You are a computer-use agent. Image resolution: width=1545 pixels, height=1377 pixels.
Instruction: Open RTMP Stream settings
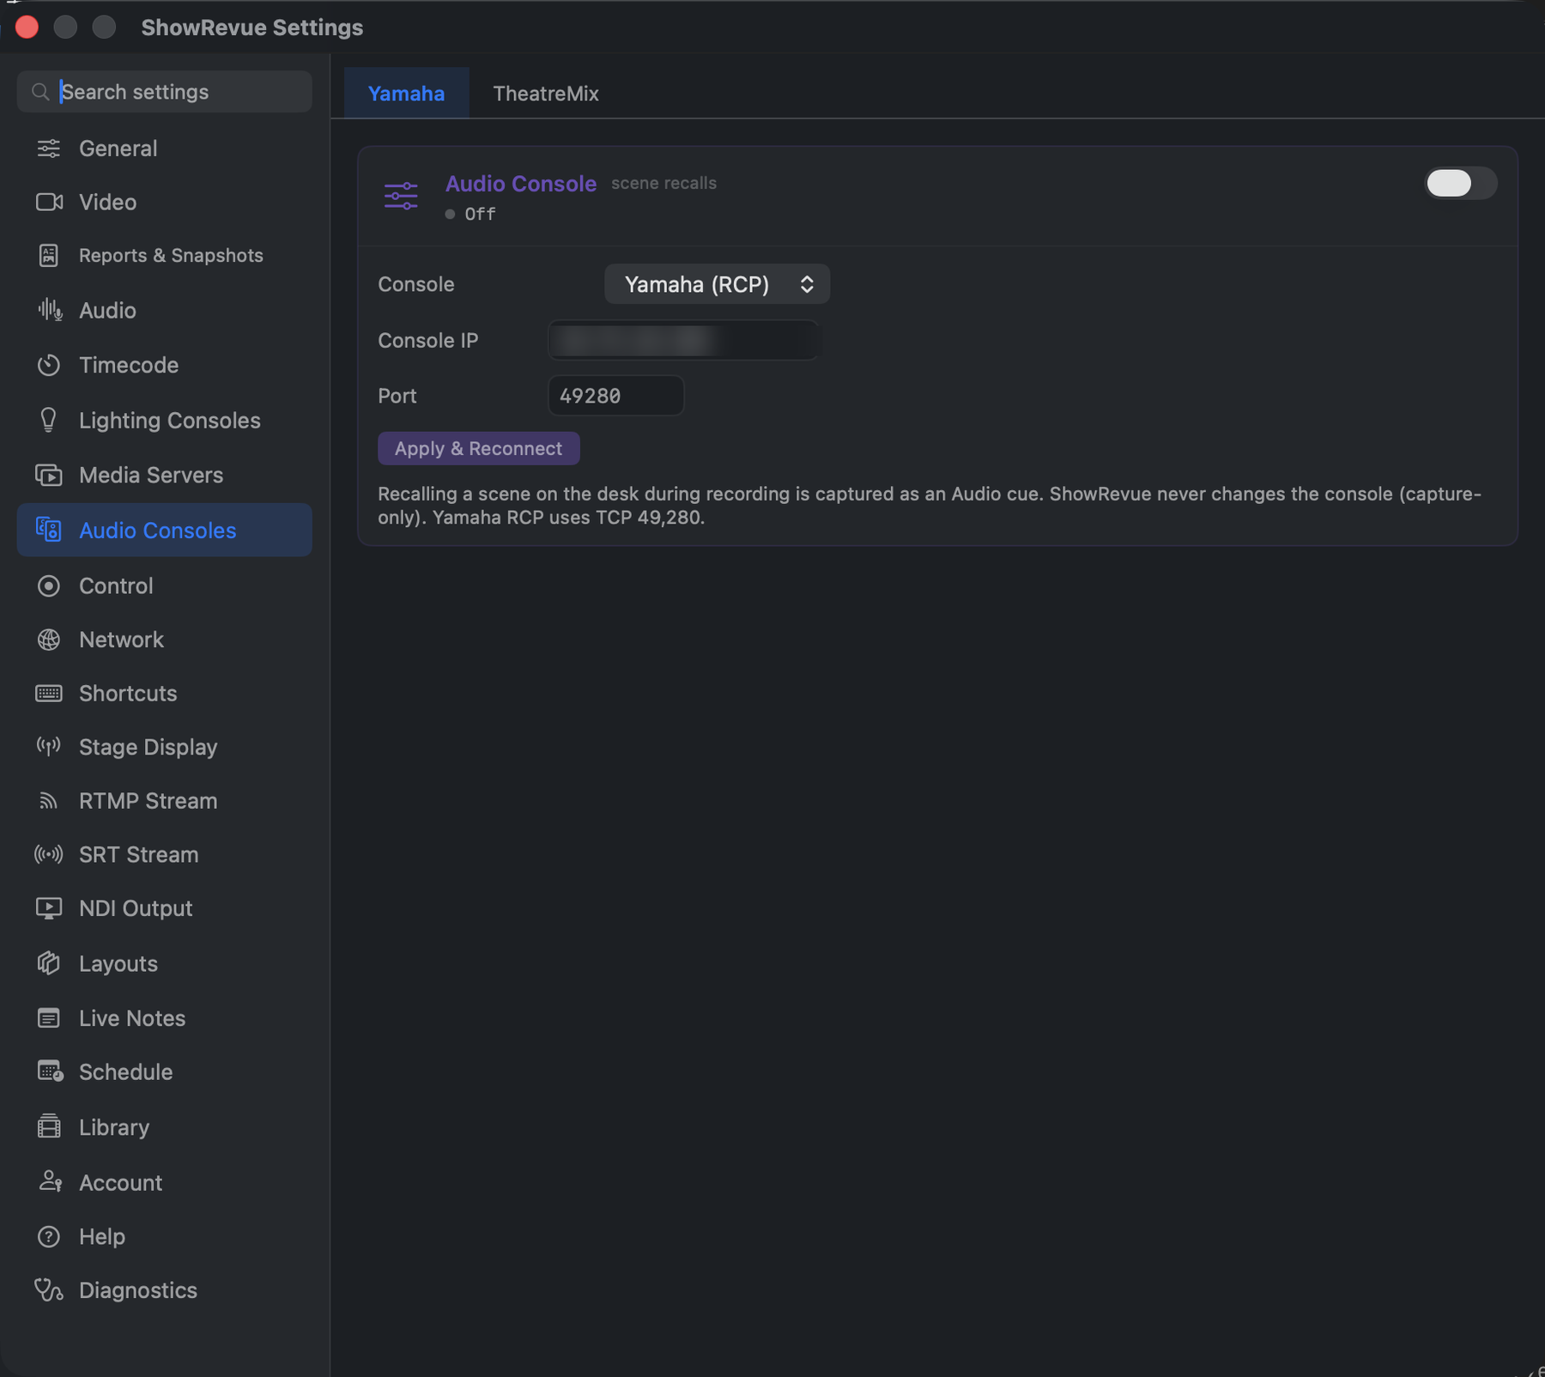(164, 801)
